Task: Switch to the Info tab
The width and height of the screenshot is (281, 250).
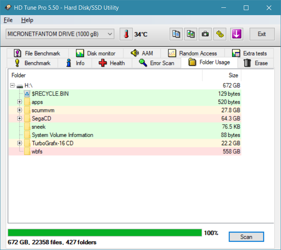Action: click(x=75, y=63)
